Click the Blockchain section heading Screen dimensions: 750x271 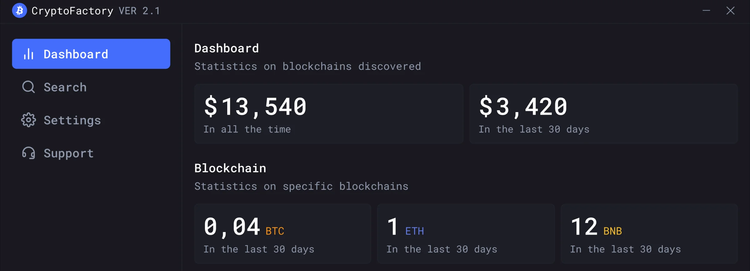[230, 168]
